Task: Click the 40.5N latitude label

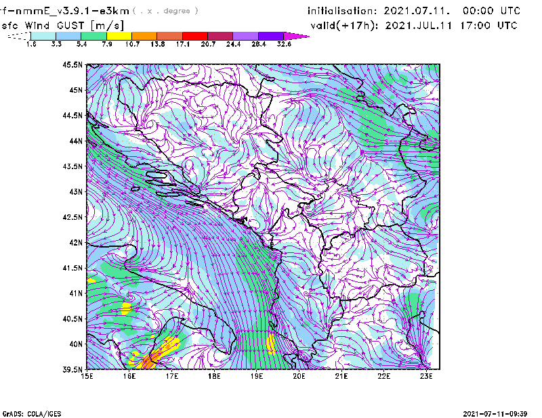Action: click(72, 319)
